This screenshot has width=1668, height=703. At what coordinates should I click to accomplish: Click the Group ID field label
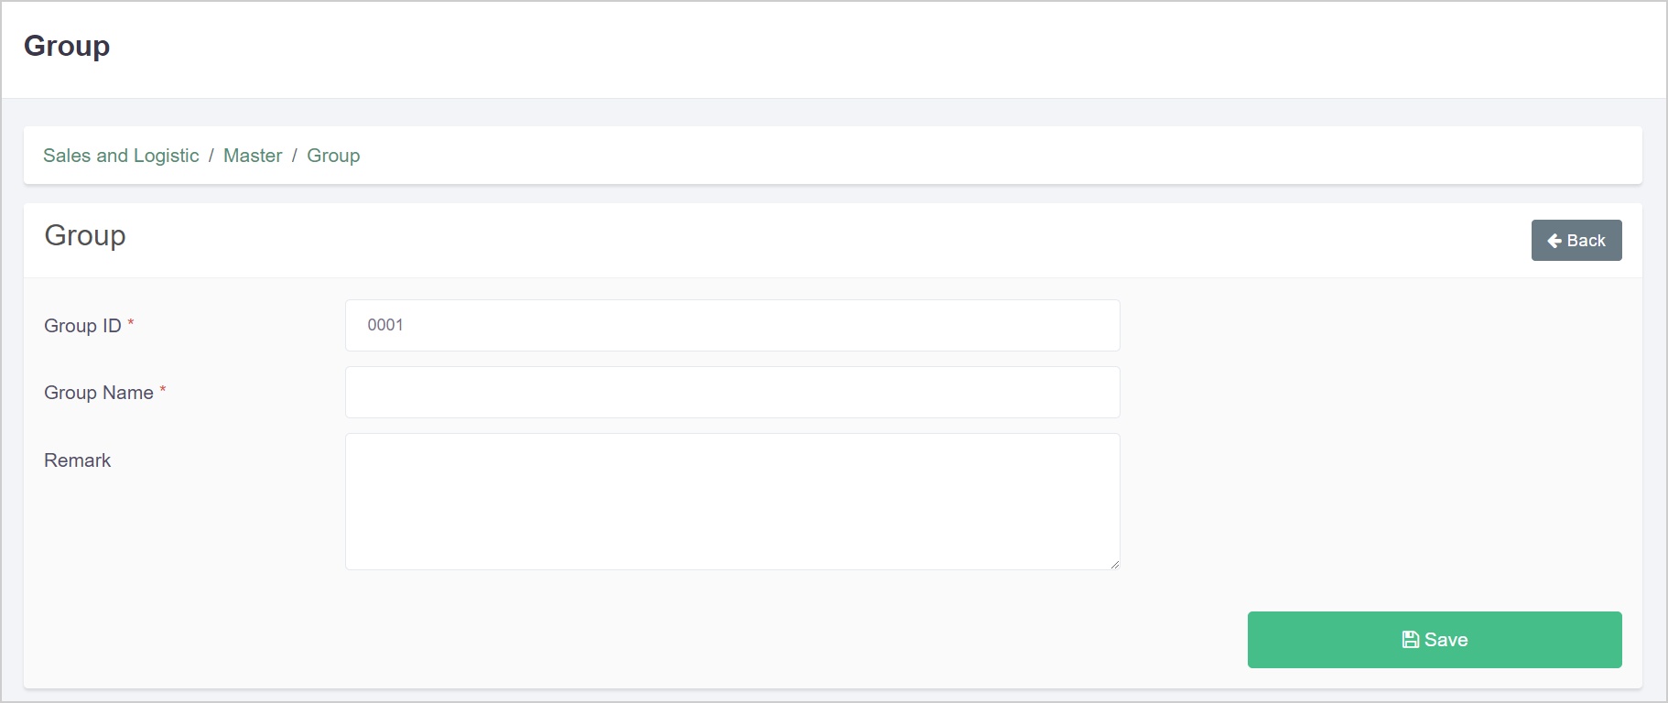83,326
